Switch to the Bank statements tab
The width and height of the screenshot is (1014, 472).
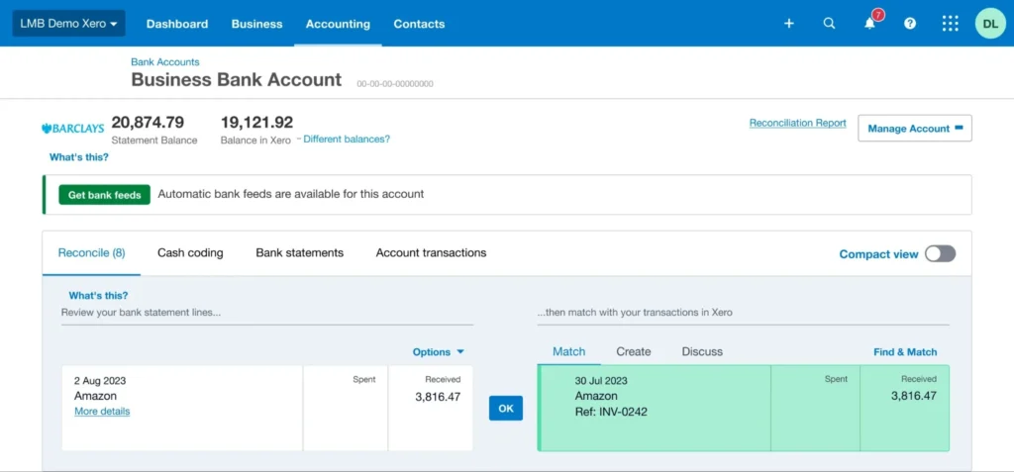coord(299,253)
